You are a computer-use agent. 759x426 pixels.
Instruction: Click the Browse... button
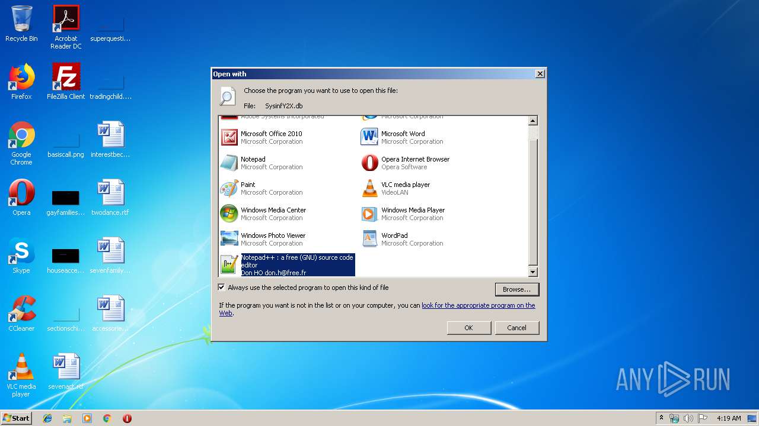point(517,289)
